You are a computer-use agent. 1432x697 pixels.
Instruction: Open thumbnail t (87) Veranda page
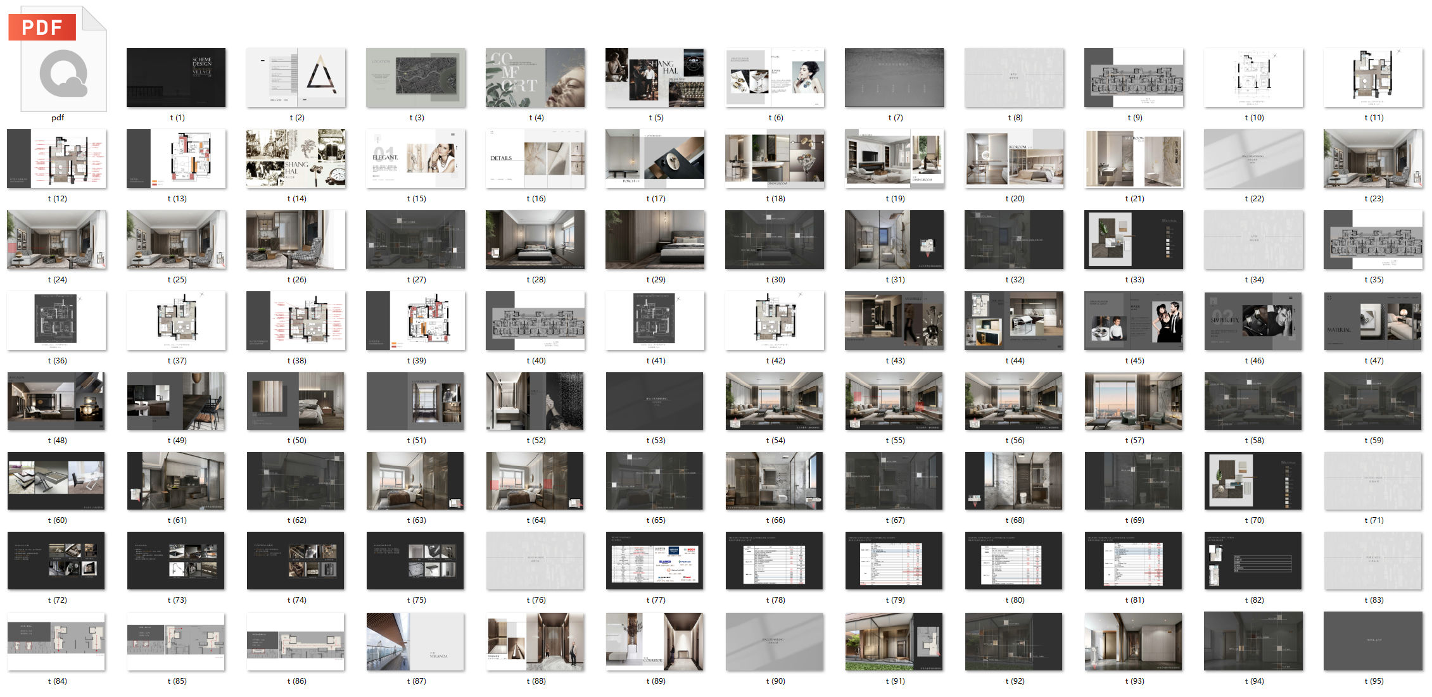415,641
